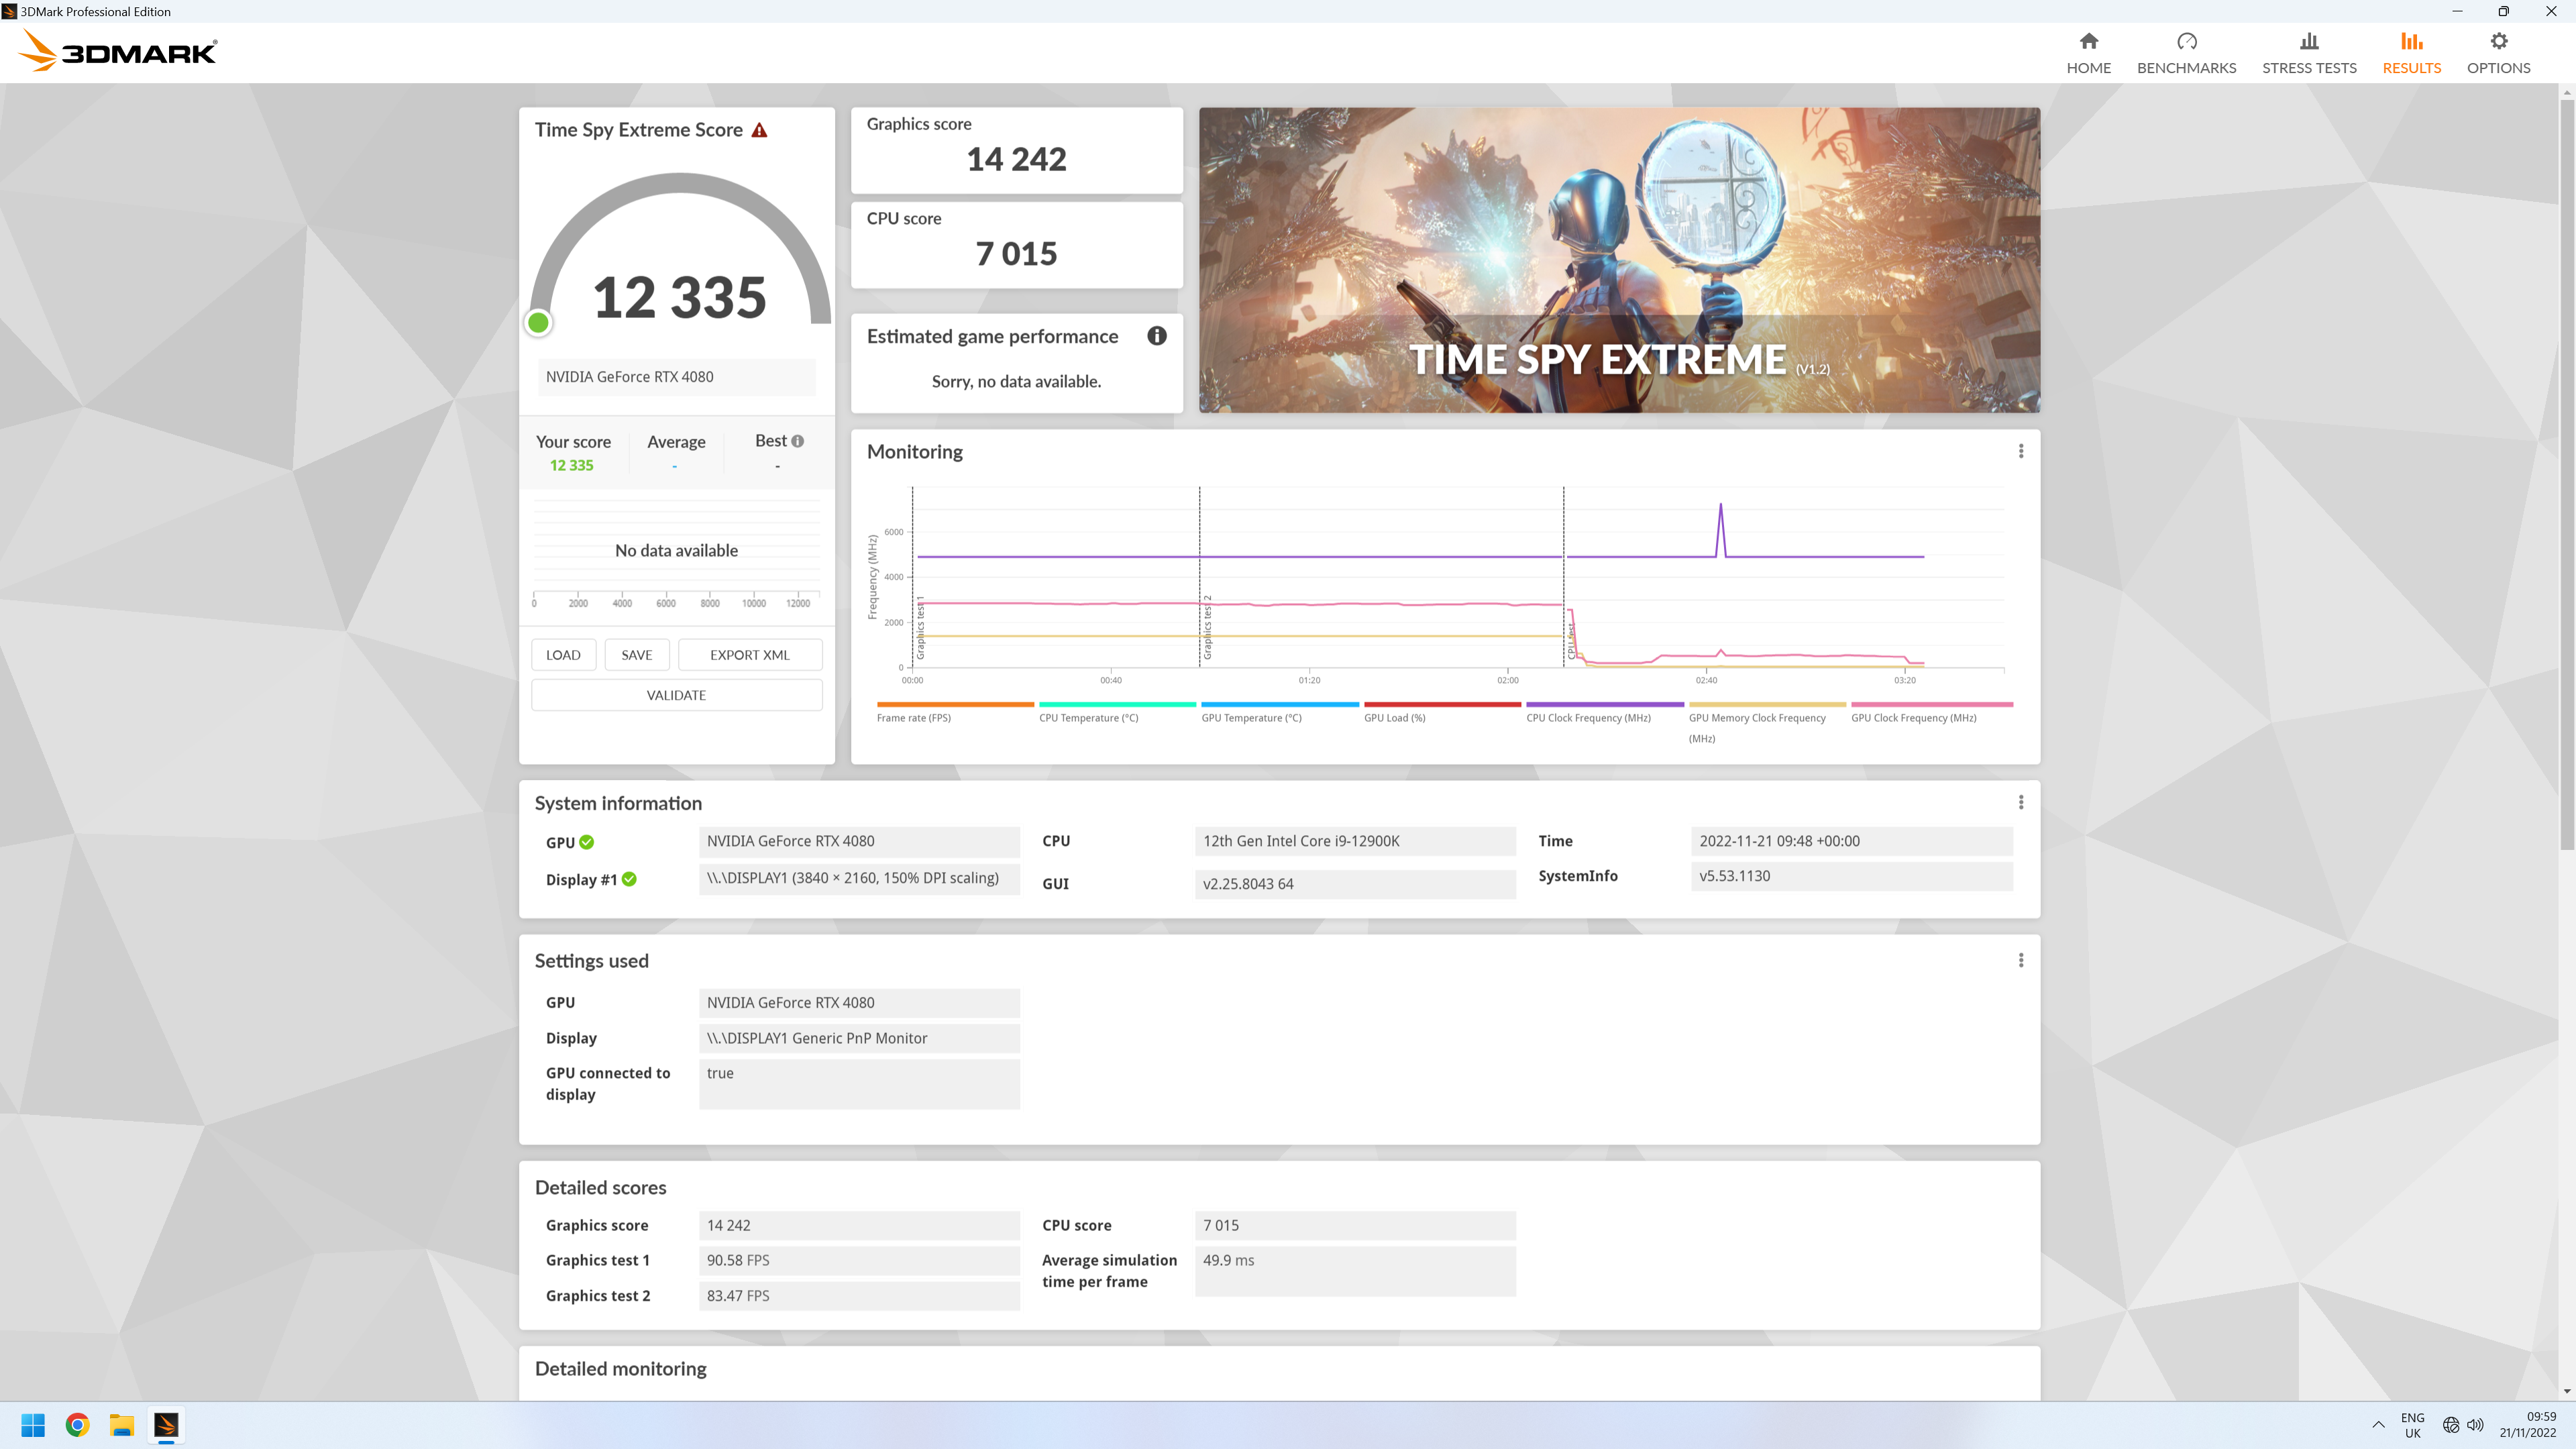Open Settings used three-dot menu
2576x1449 pixels.
[2020, 960]
